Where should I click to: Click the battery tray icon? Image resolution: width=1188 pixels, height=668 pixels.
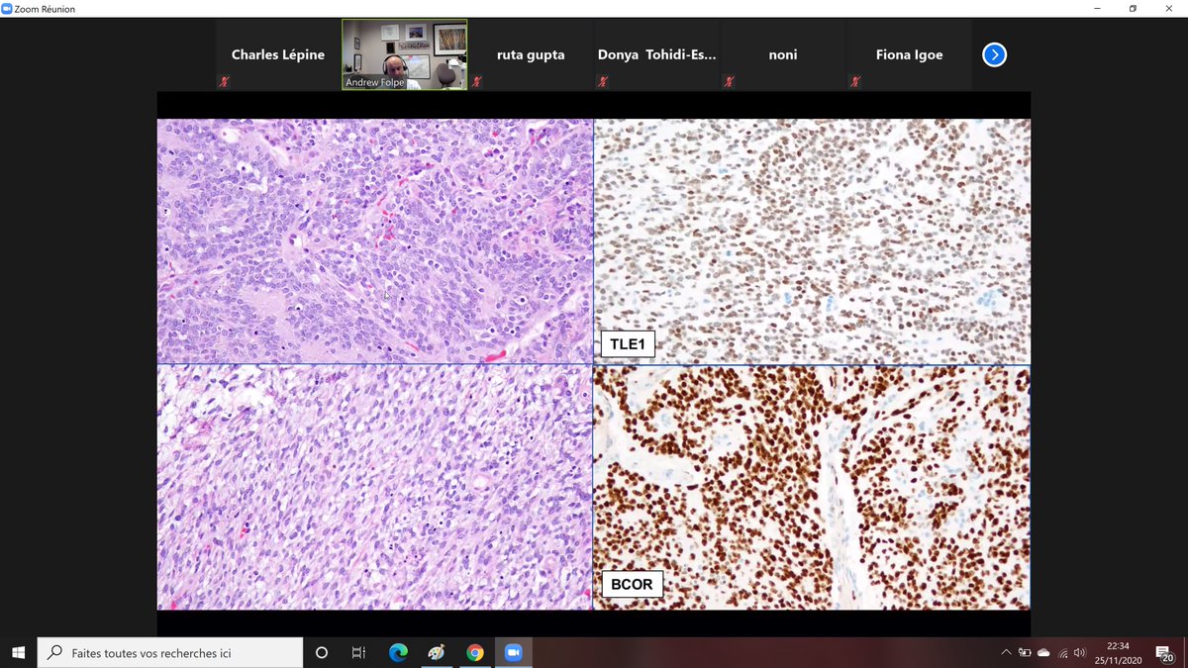(x=1025, y=652)
